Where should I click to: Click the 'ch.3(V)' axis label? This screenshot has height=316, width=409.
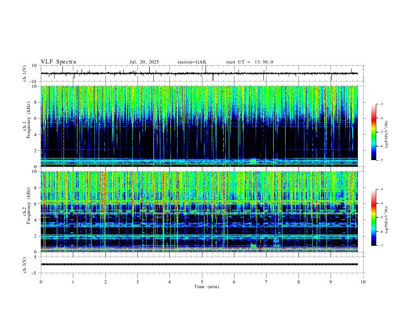pyautogui.click(x=25, y=265)
